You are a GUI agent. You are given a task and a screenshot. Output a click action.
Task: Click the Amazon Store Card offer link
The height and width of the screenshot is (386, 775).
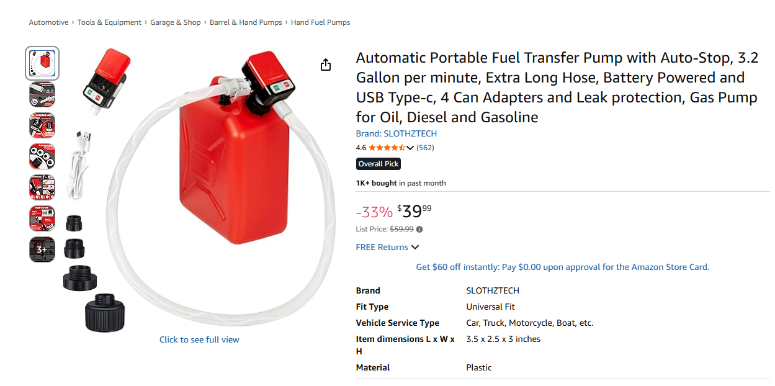[562, 267]
